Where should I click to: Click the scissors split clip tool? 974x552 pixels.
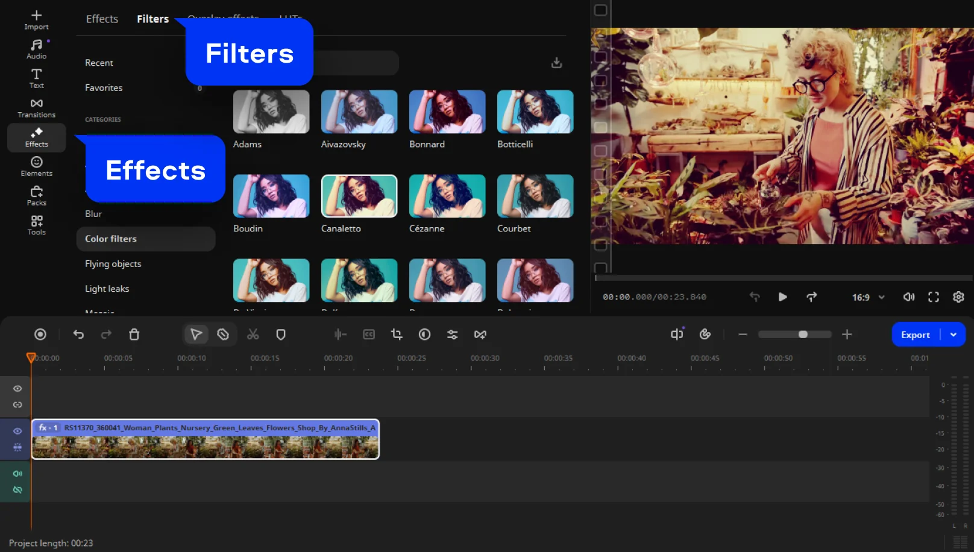(x=253, y=334)
